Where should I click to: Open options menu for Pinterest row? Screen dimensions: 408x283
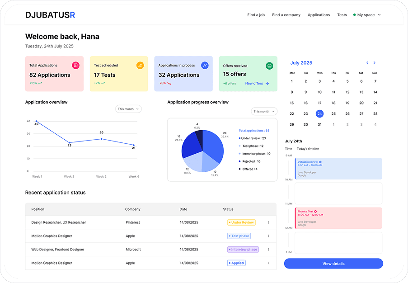tap(268, 222)
